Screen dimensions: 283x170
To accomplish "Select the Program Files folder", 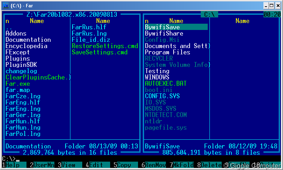I will (168, 52).
